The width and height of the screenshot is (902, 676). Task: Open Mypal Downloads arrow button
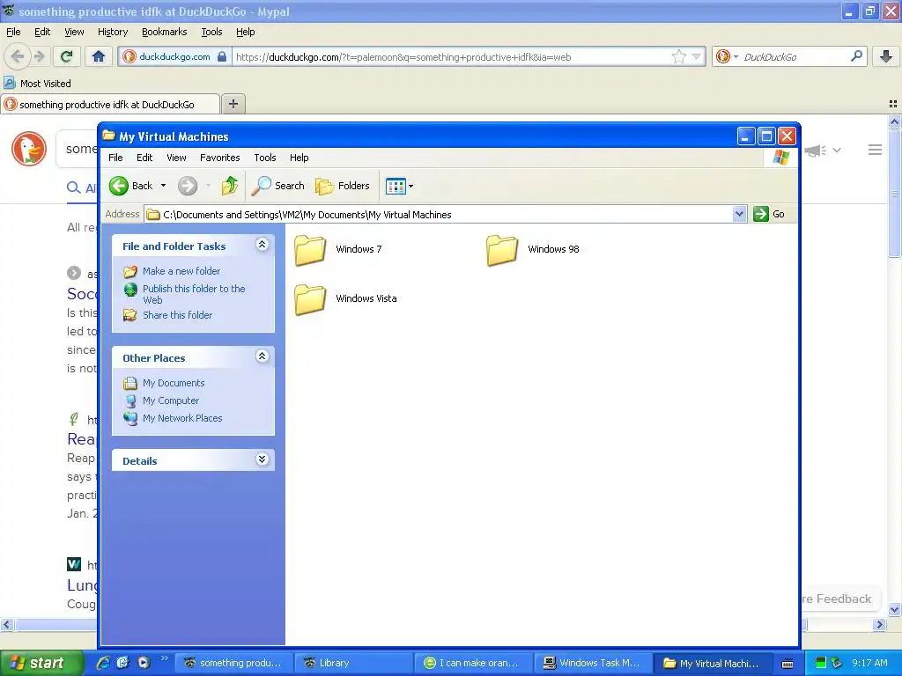pos(886,56)
